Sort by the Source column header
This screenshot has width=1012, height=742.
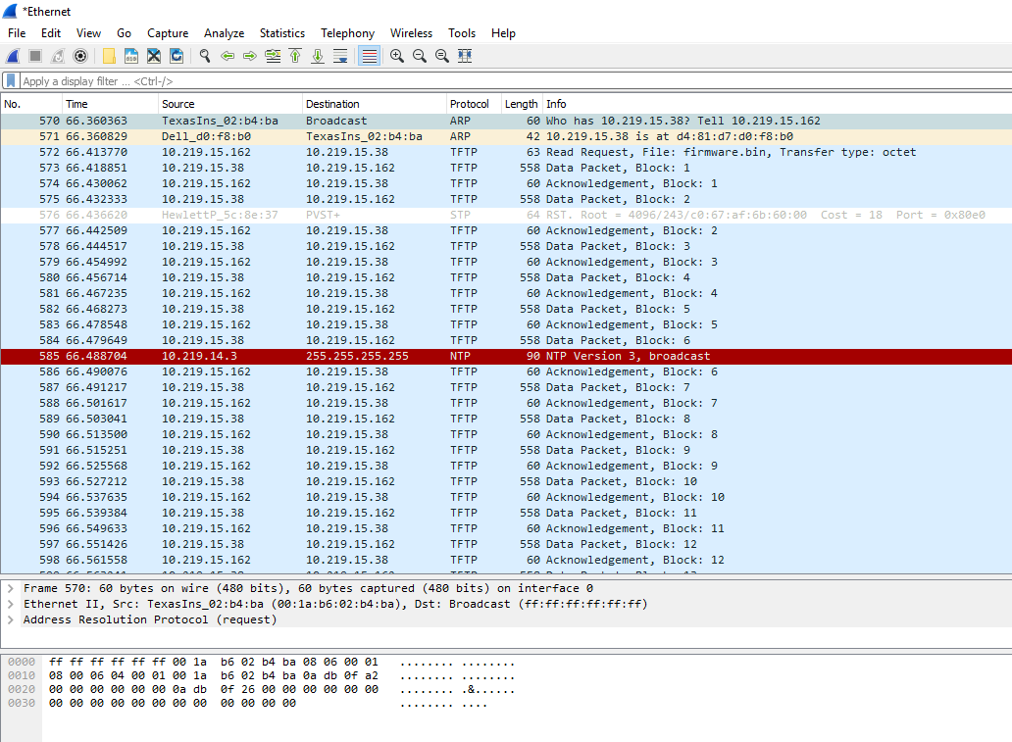tap(230, 104)
